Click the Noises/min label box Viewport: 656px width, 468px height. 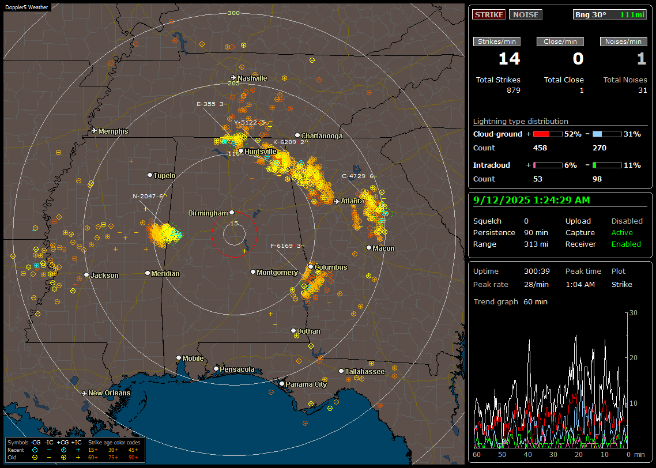623,41
